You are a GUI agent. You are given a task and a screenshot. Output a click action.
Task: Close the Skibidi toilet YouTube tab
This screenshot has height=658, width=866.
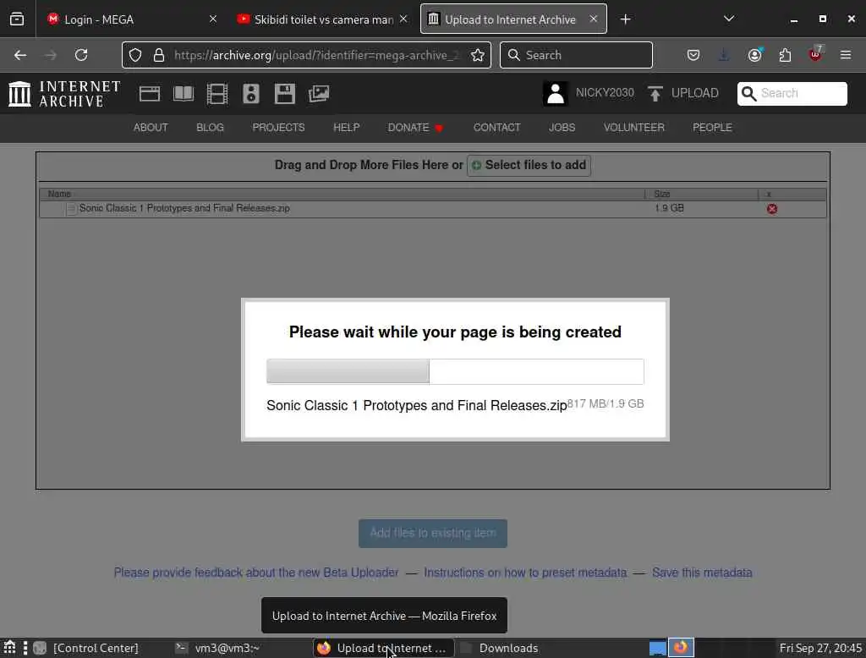point(403,19)
